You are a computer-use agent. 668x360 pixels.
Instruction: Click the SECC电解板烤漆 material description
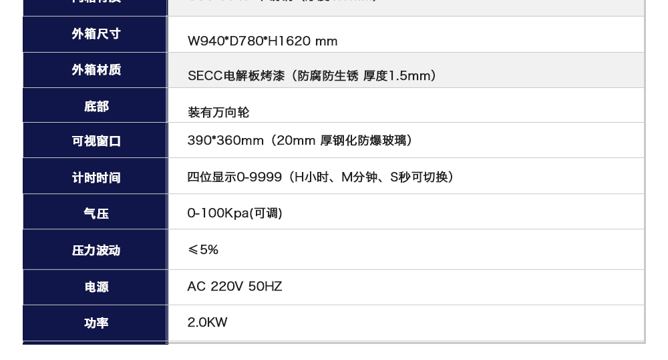pos(312,76)
